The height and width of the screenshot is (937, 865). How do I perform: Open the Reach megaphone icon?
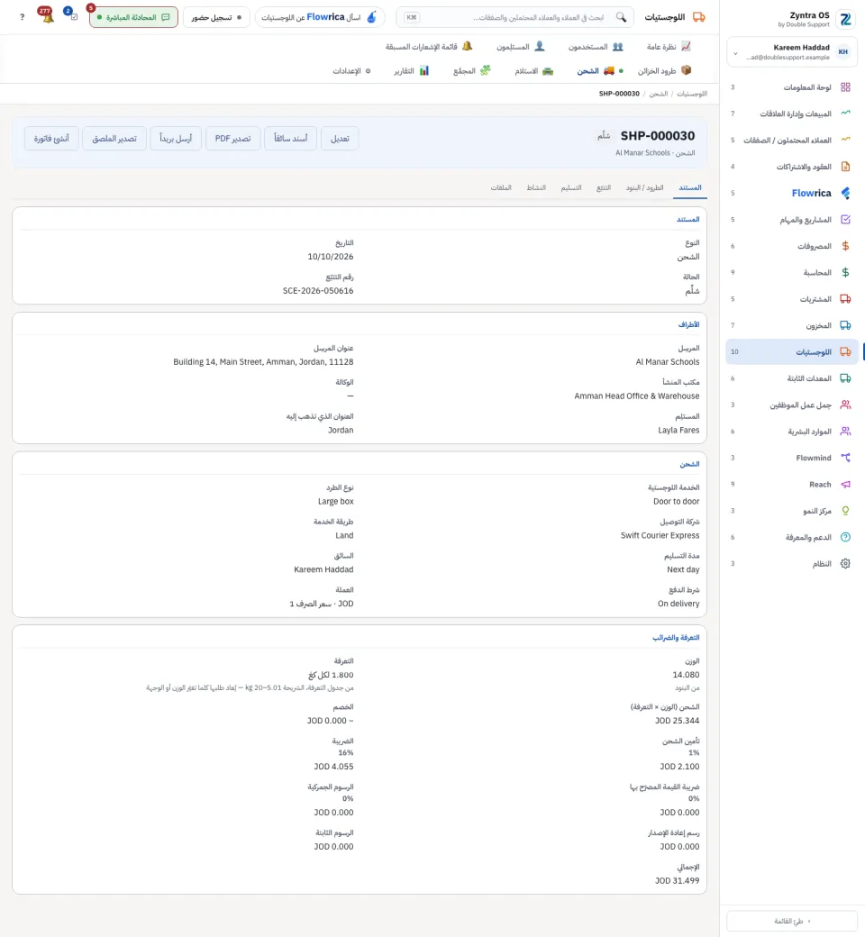pyautogui.click(x=845, y=484)
